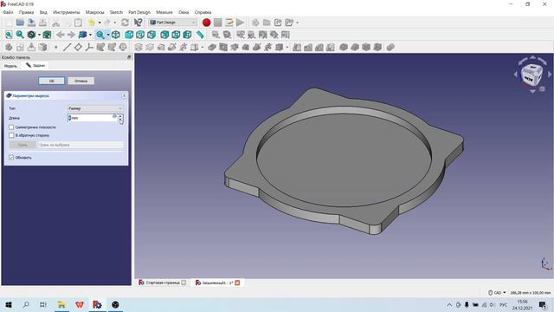
Task: Click the stop macro square icon
Action: pyautogui.click(x=217, y=23)
